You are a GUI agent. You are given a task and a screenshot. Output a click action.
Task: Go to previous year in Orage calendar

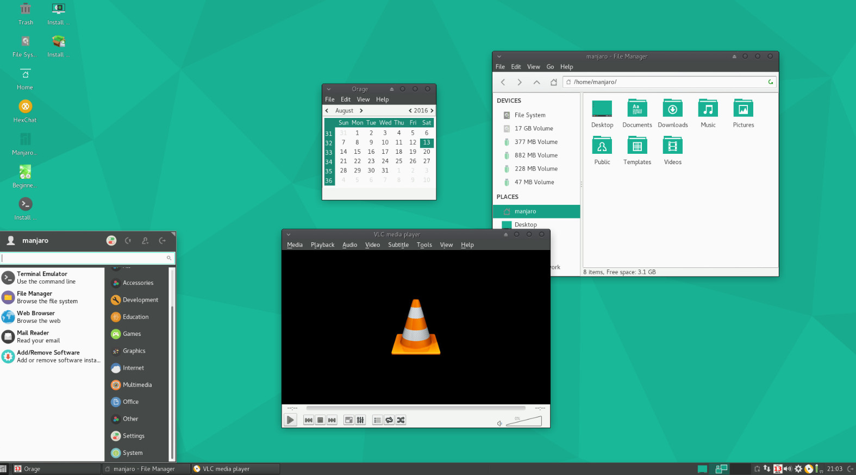(x=410, y=111)
